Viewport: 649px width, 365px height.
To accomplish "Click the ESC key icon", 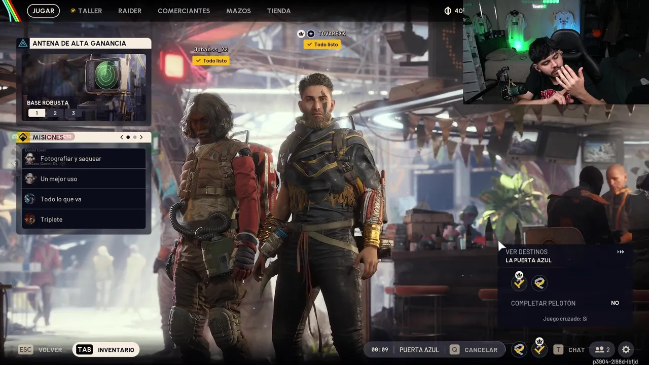I will coord(26,350).
